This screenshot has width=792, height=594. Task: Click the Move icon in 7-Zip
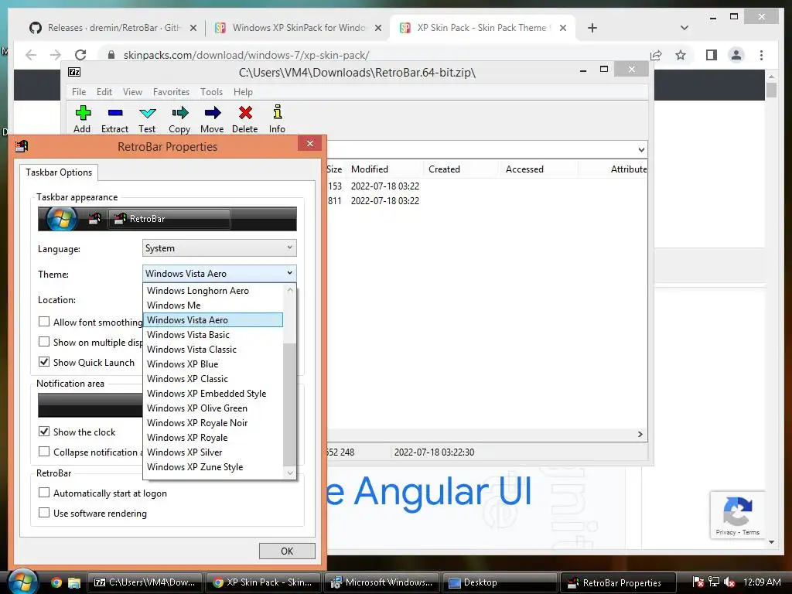pos(212,112)
